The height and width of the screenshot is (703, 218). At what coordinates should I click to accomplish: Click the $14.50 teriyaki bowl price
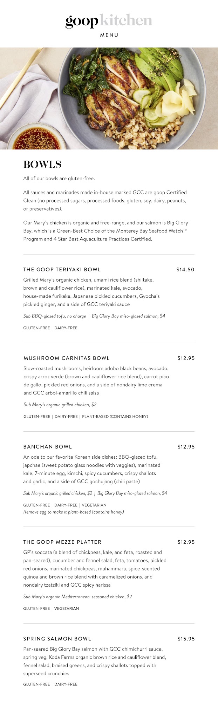click(x=185, y=270)
